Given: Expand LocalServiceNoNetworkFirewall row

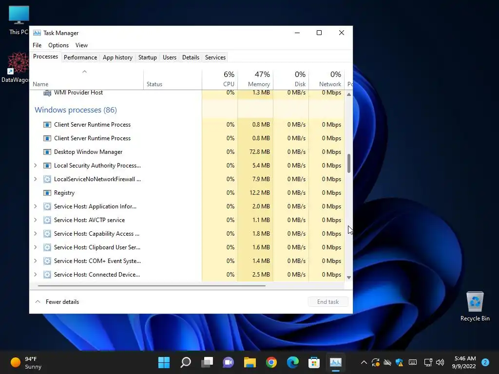Looking at the screenshot, I should click(35, 179).
